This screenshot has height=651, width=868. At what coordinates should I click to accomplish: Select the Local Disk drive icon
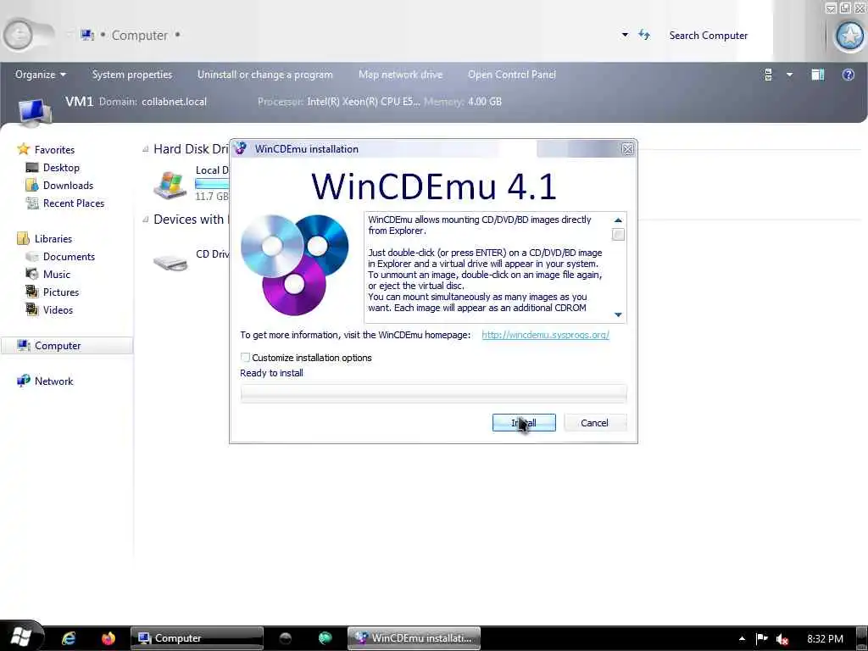[x=170, y=184]
